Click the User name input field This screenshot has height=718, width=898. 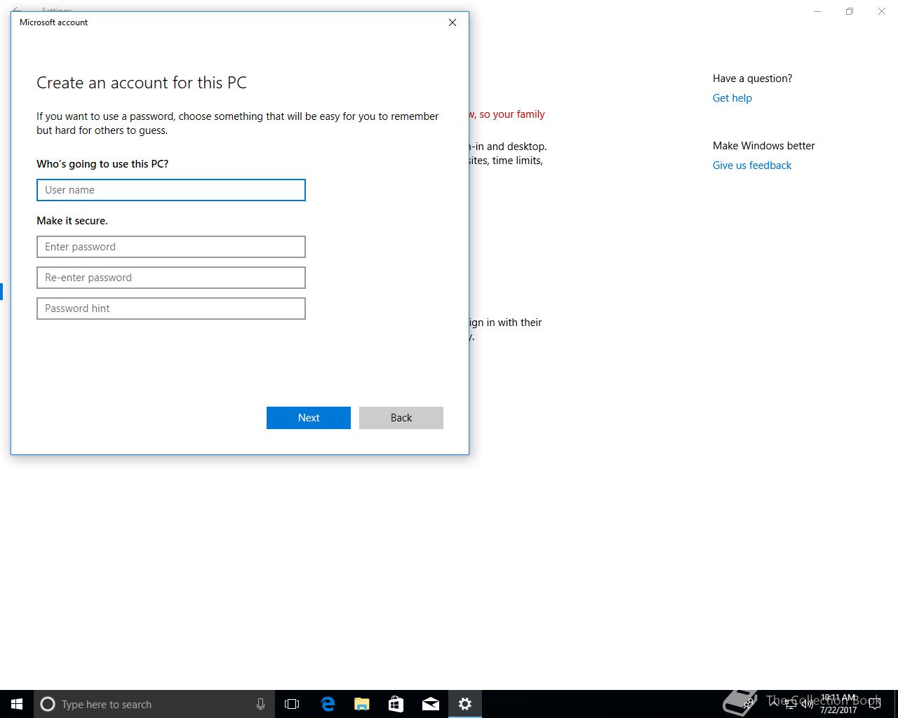pos(171,190)
